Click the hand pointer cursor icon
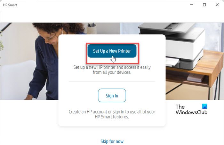This screenshot has height=145, width=224. [x=113, y=59]
